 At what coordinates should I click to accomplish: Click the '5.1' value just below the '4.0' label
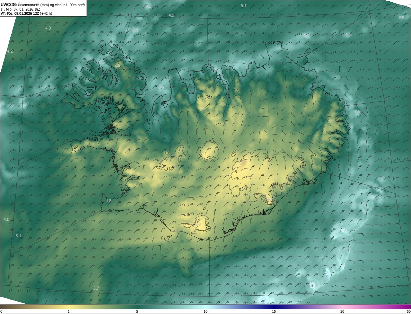[x=18, y=236]
